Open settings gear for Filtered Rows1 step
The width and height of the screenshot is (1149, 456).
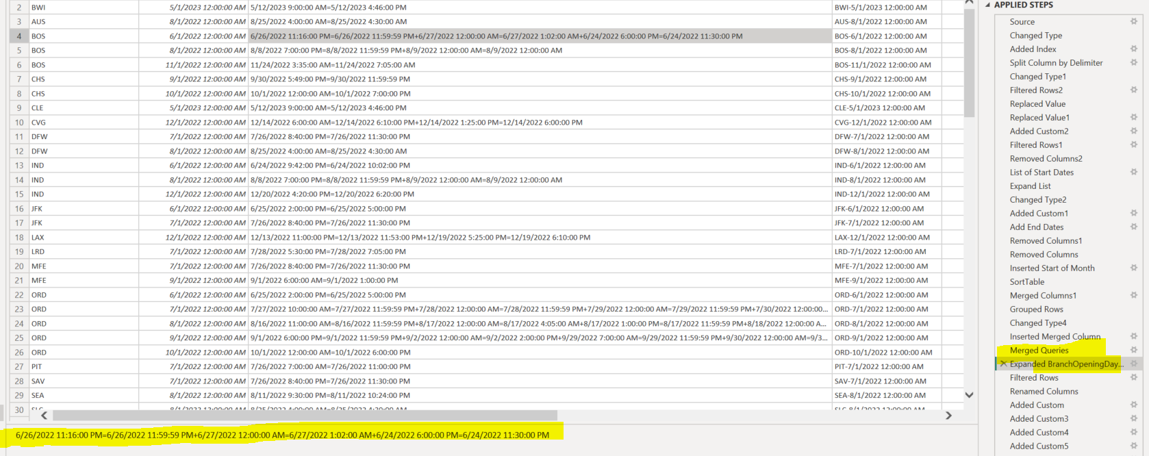click(1134, 144)
